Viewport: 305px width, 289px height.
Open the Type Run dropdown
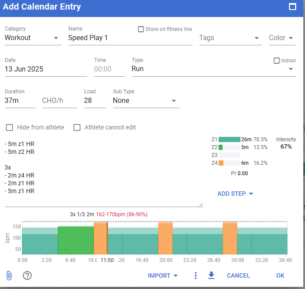pyautogui.click(x=214, y=69)
